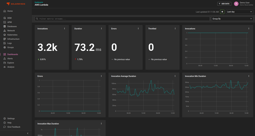Open the Group By dropdown

point(232,19)
